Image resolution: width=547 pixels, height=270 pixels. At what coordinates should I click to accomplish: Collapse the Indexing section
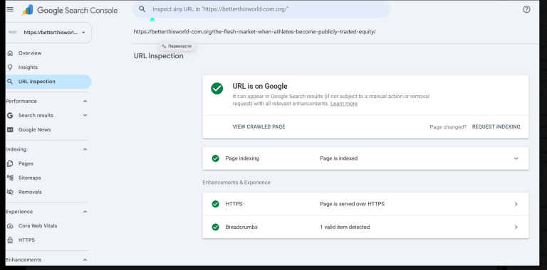pos(85,149)
